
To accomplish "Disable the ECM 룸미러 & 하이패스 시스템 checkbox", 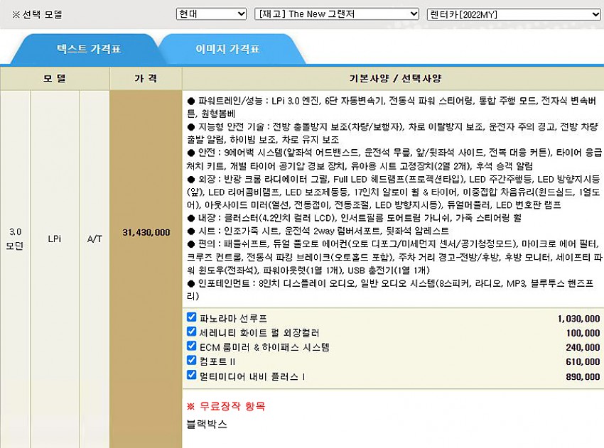I will (x=191, y=346).
